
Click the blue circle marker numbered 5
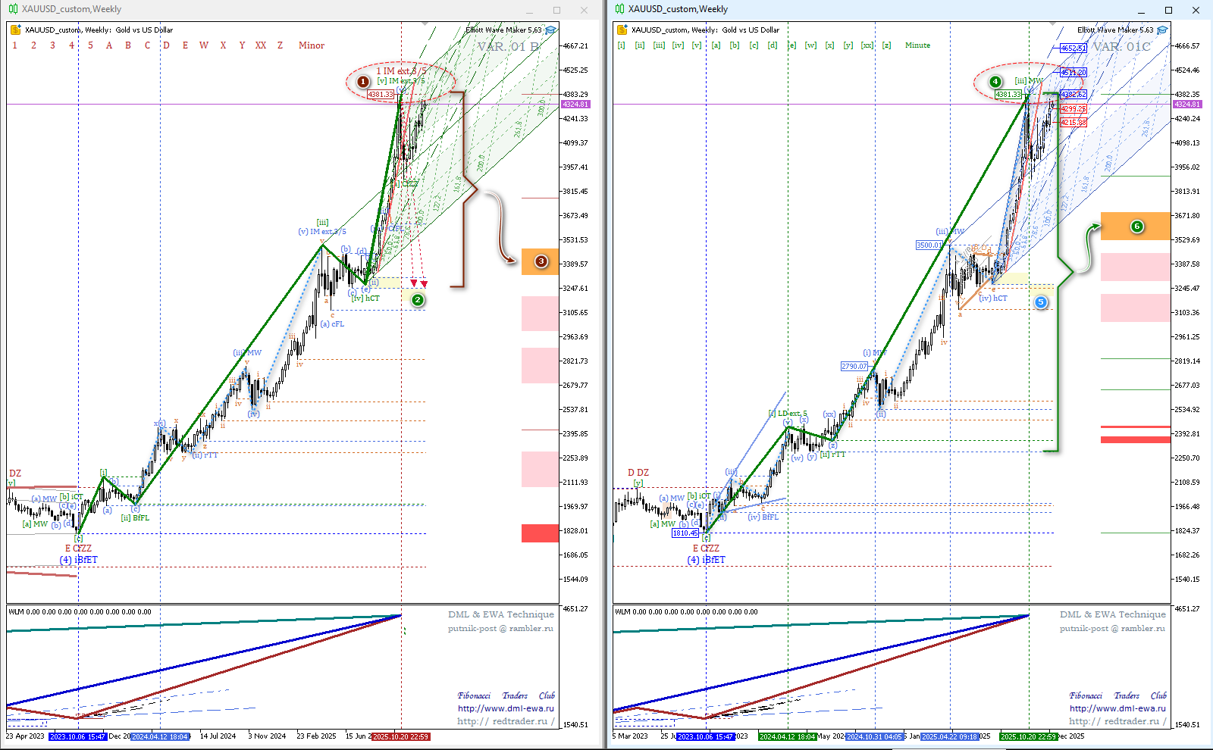(1041, 302)
